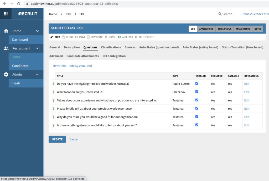The width and height of the screenshot is (269, 181).
Task: Open the Attachments header tab
Action: pos(243,29)
